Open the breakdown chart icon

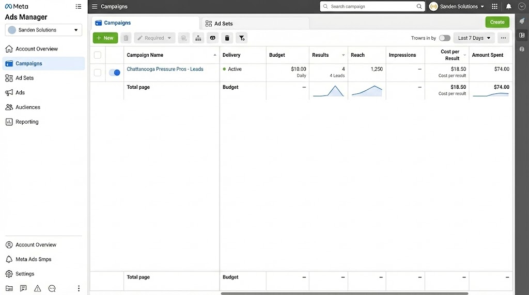point(198,38)
